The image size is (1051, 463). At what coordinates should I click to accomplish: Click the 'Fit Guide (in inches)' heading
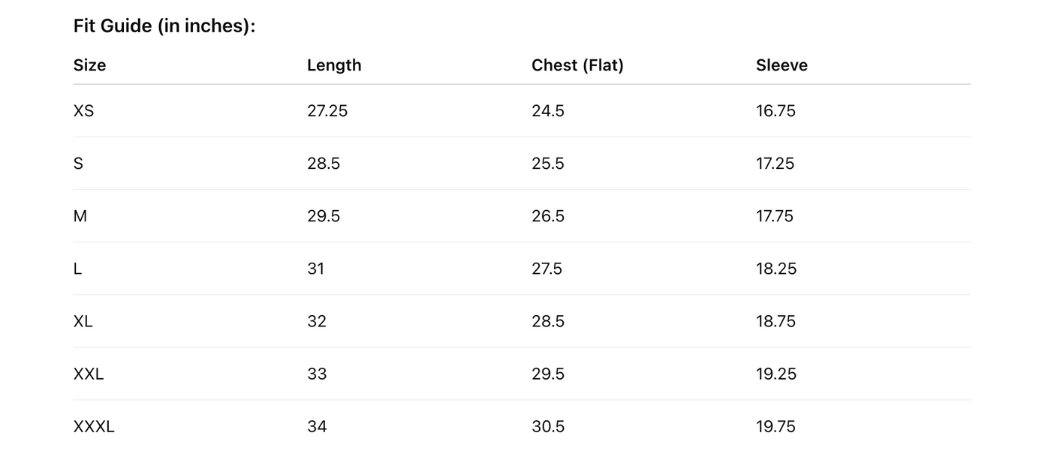point(164,26)
